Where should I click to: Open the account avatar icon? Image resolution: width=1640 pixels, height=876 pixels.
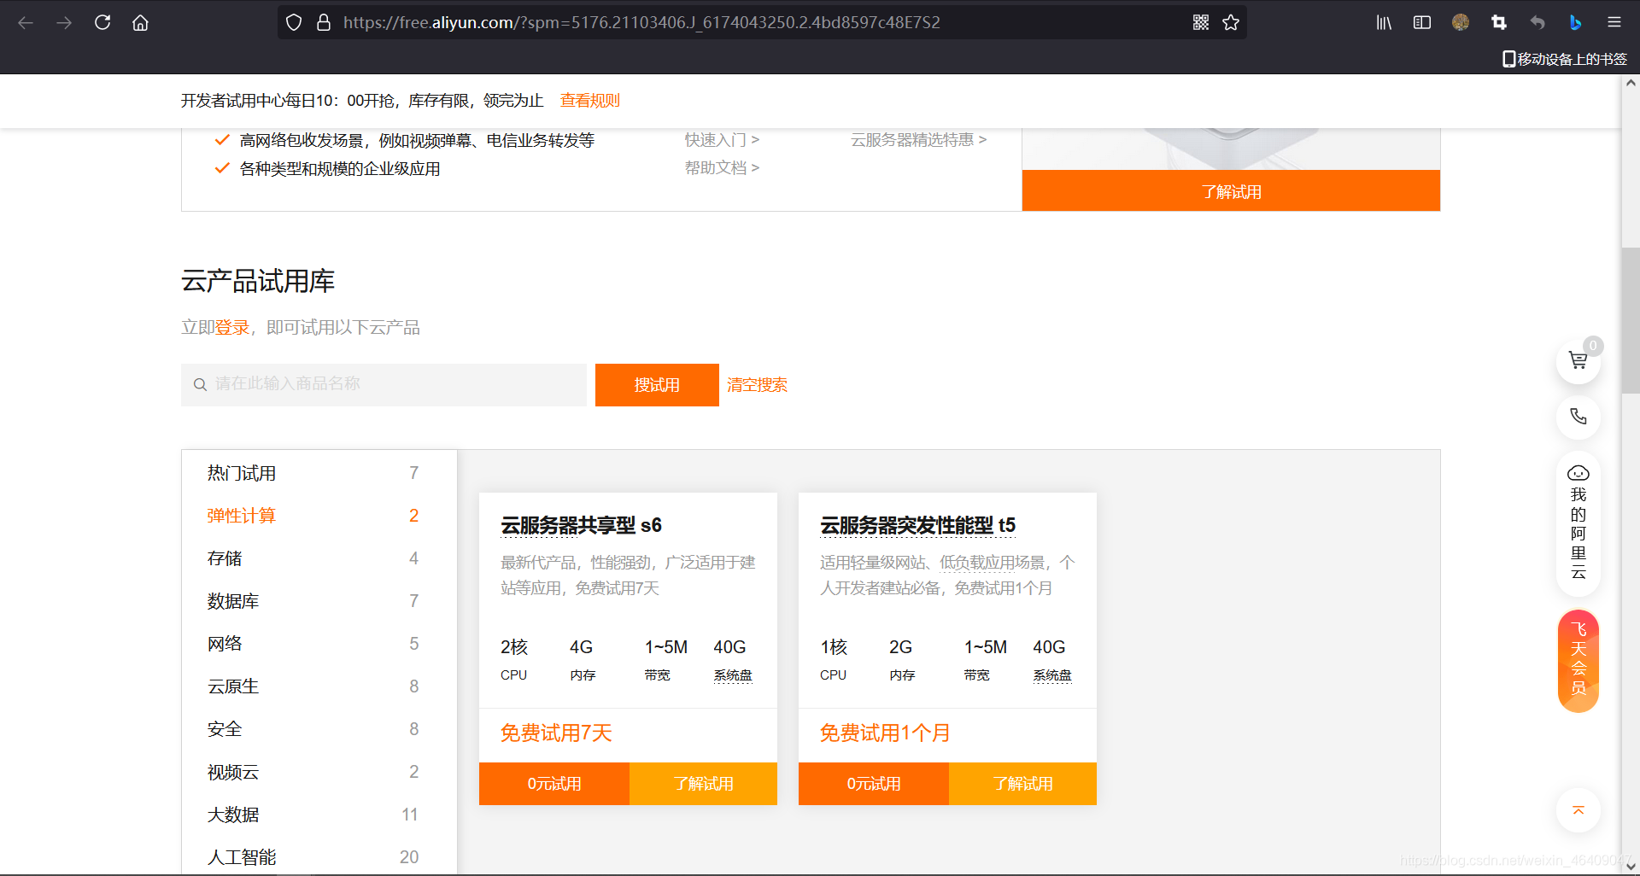click(x=1461, y=23)
